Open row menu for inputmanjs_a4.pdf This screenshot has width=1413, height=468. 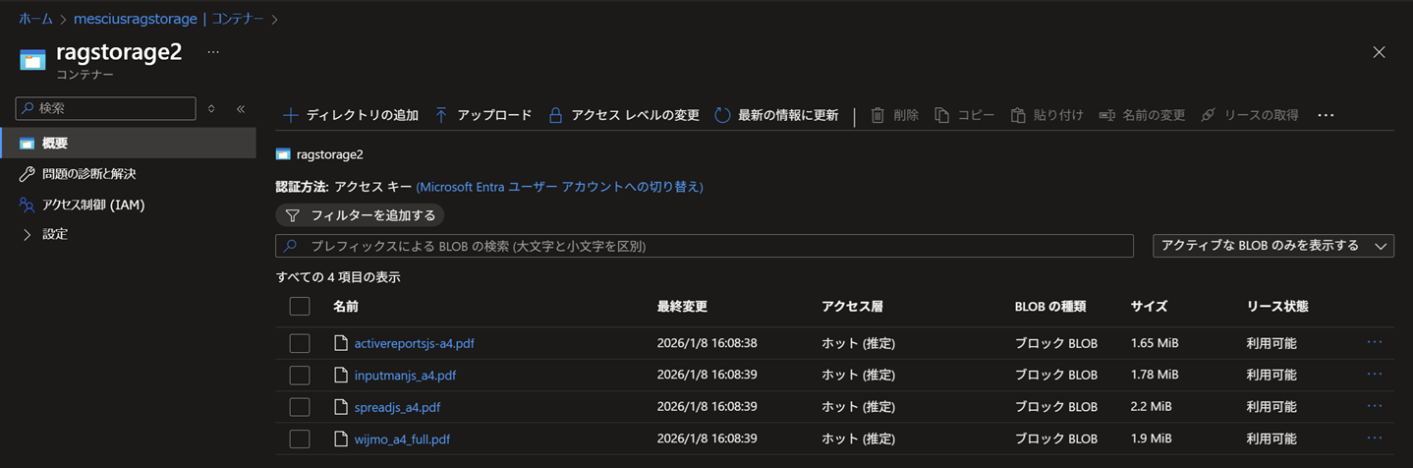1375,374
